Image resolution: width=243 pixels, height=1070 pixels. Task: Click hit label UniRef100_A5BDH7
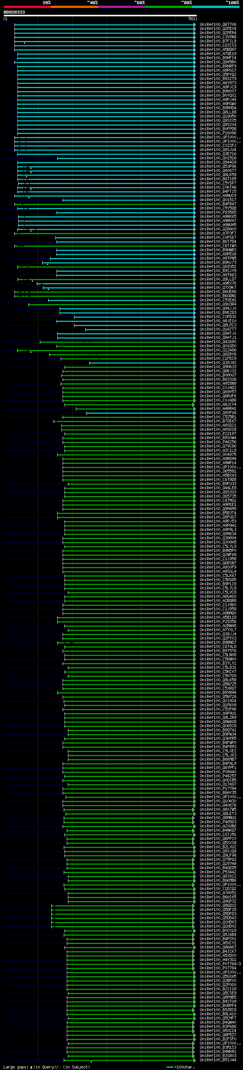218,49
